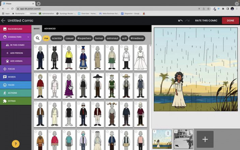
Task: Toggle the 'me' filter tag
Action: coord(46,38)
